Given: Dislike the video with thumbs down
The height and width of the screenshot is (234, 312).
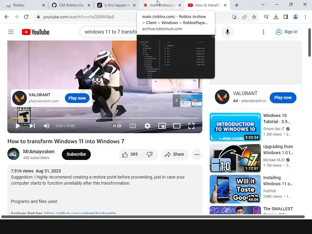Looking at the screenshot, I should tap(150, 154).
